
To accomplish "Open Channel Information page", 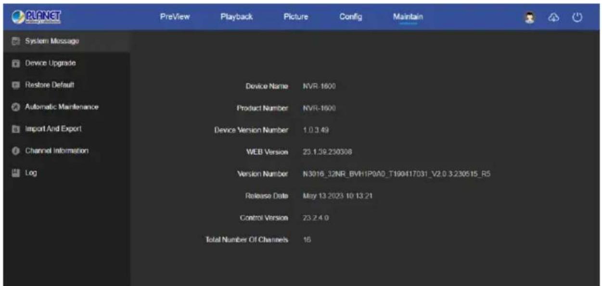I will click(66, 151).
